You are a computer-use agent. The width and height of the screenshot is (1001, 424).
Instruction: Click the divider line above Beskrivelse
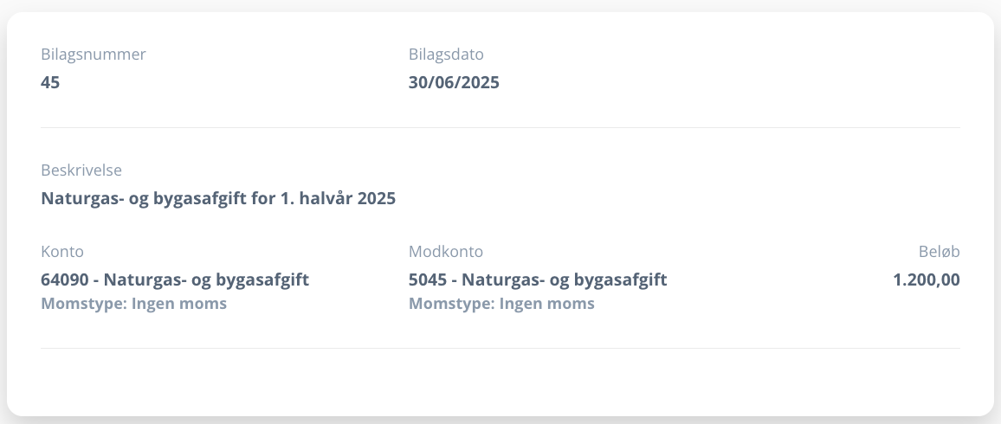[500, 128]
